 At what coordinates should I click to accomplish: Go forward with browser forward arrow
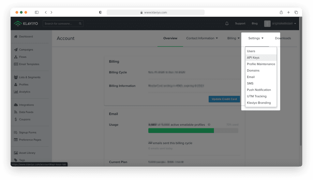click(x=52, y=12)
